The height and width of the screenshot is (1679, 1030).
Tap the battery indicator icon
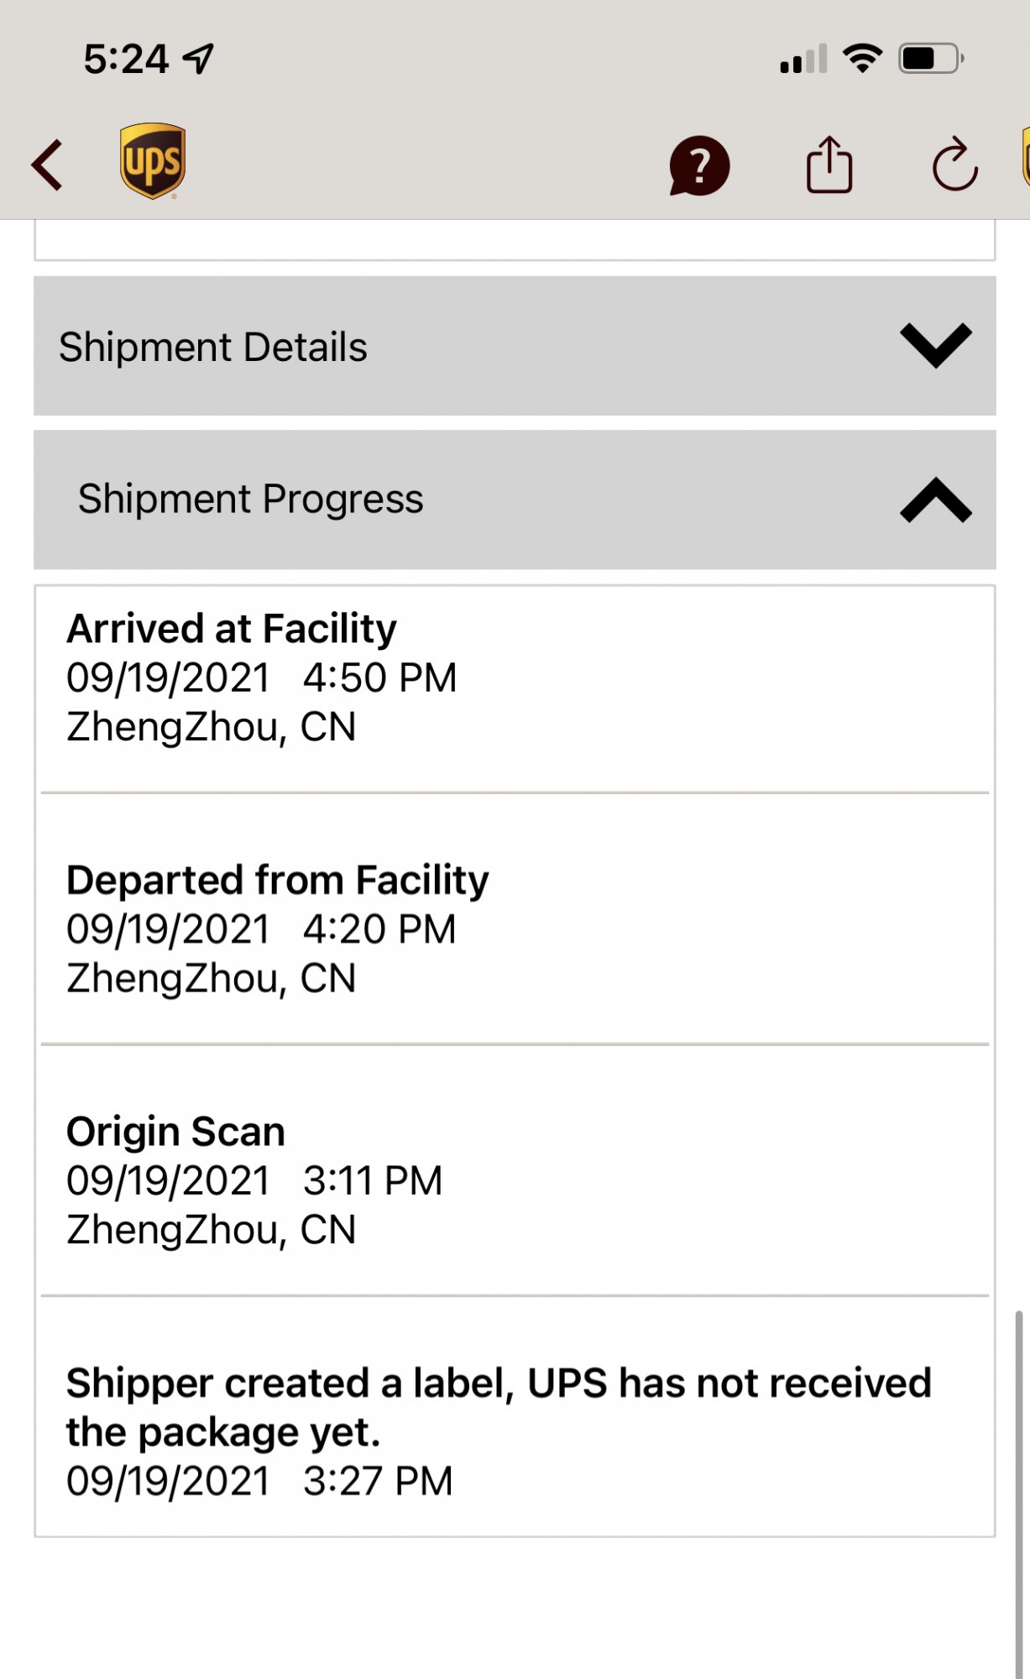(x=930, y=59)
